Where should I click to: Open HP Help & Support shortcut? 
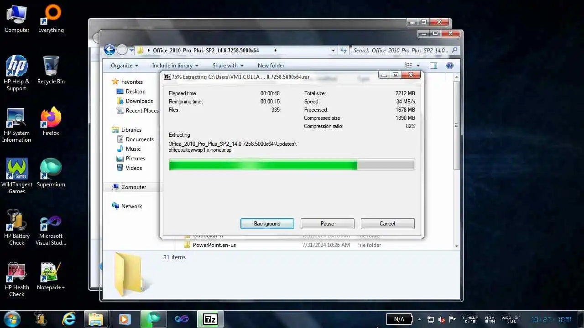pos(17,73)
